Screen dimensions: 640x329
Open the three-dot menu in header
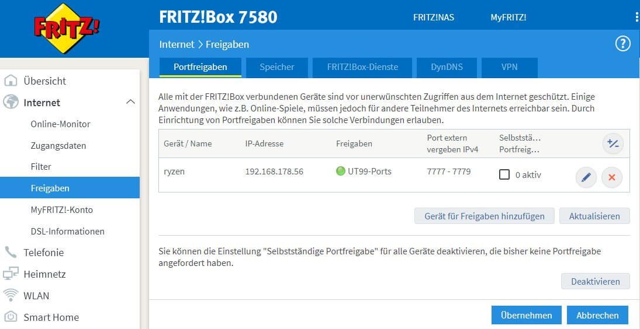pos(638,17)
